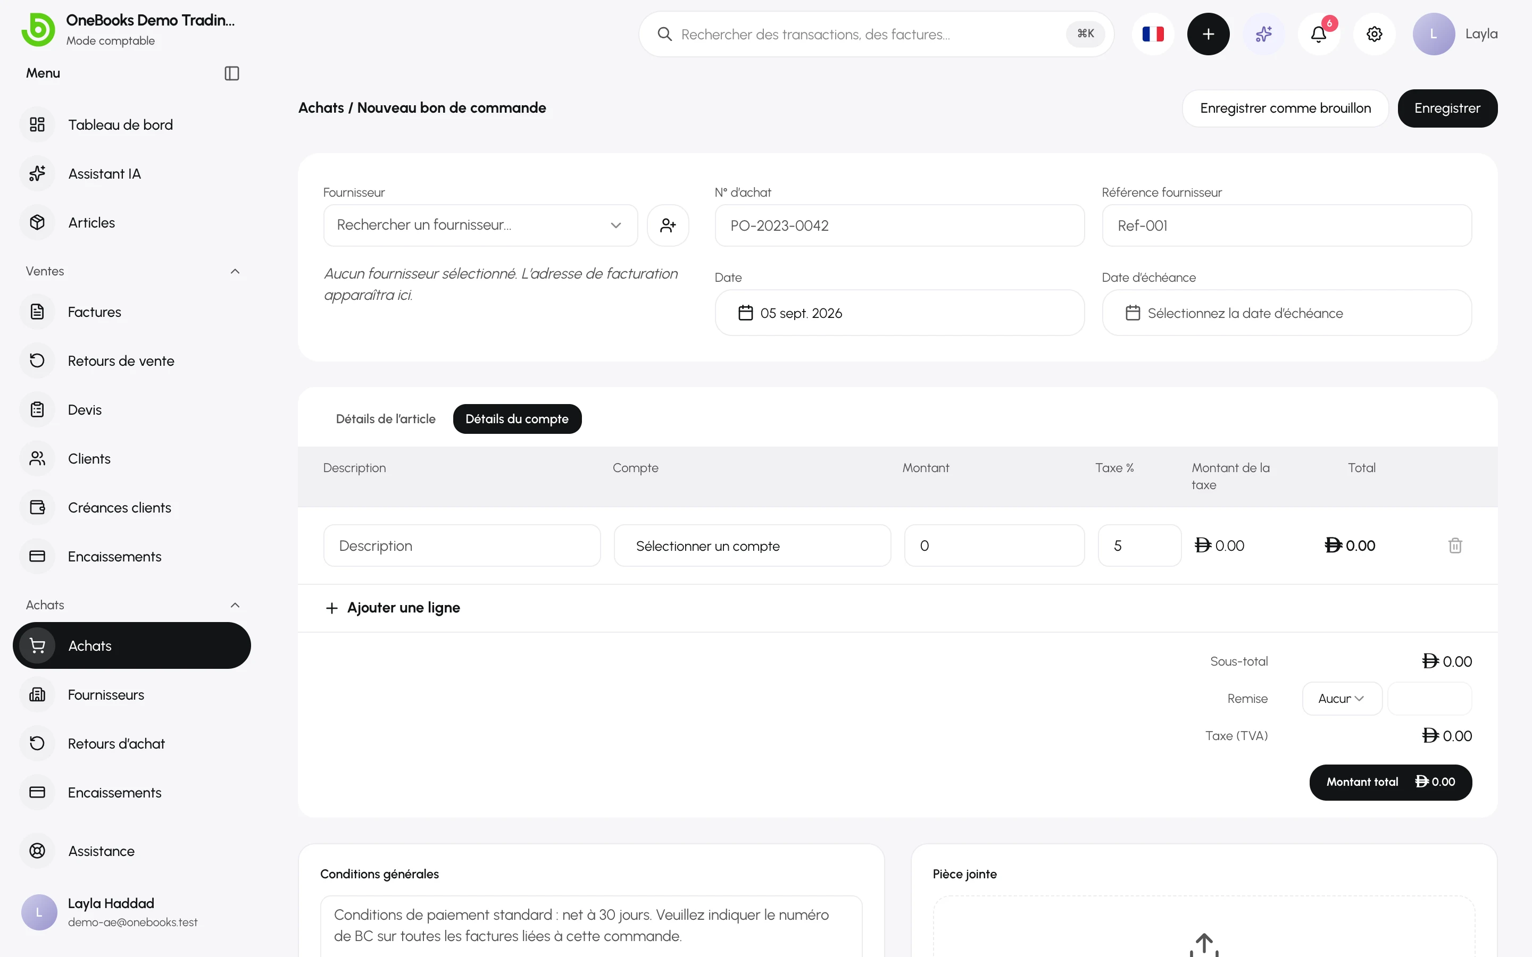Viewport: 1532px width, 957px height.
Task: Open Encaissements under Ventes
Action: tap(132, 556)
